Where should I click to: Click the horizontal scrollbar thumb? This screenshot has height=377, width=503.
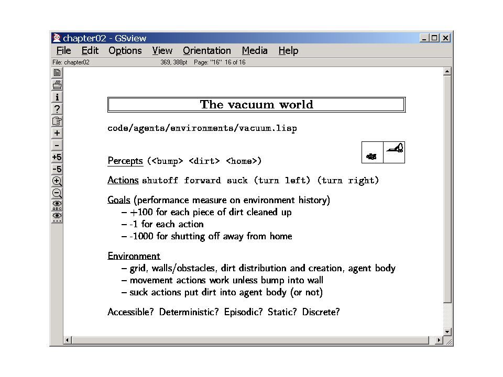click(250, 340)
